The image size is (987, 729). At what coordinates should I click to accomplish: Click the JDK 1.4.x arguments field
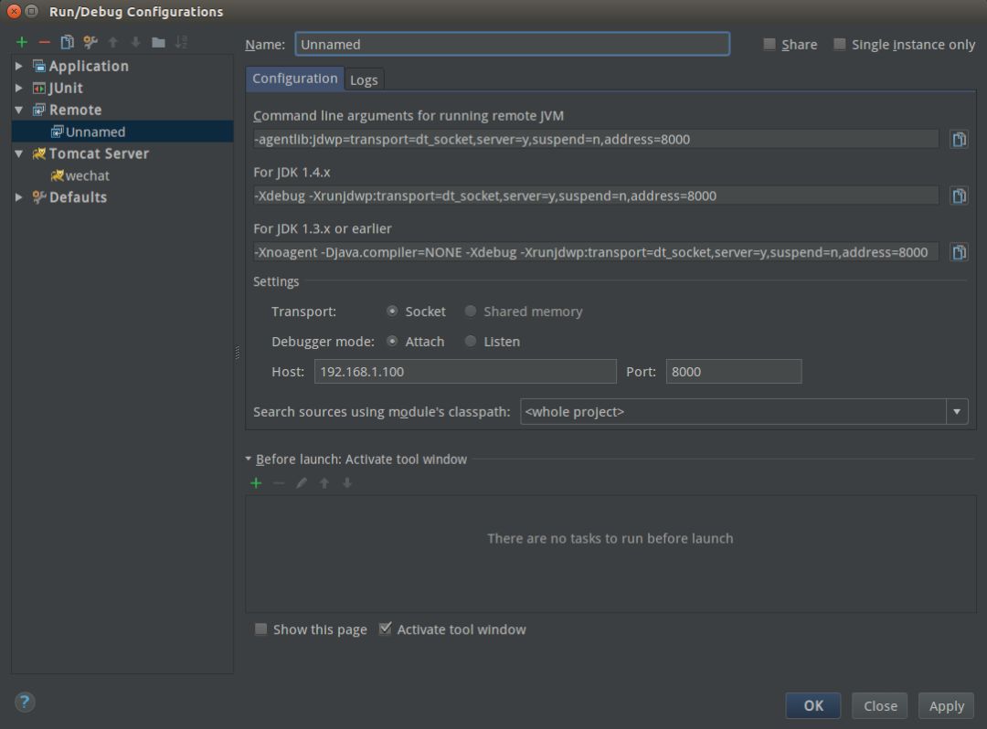pos(596,195)
